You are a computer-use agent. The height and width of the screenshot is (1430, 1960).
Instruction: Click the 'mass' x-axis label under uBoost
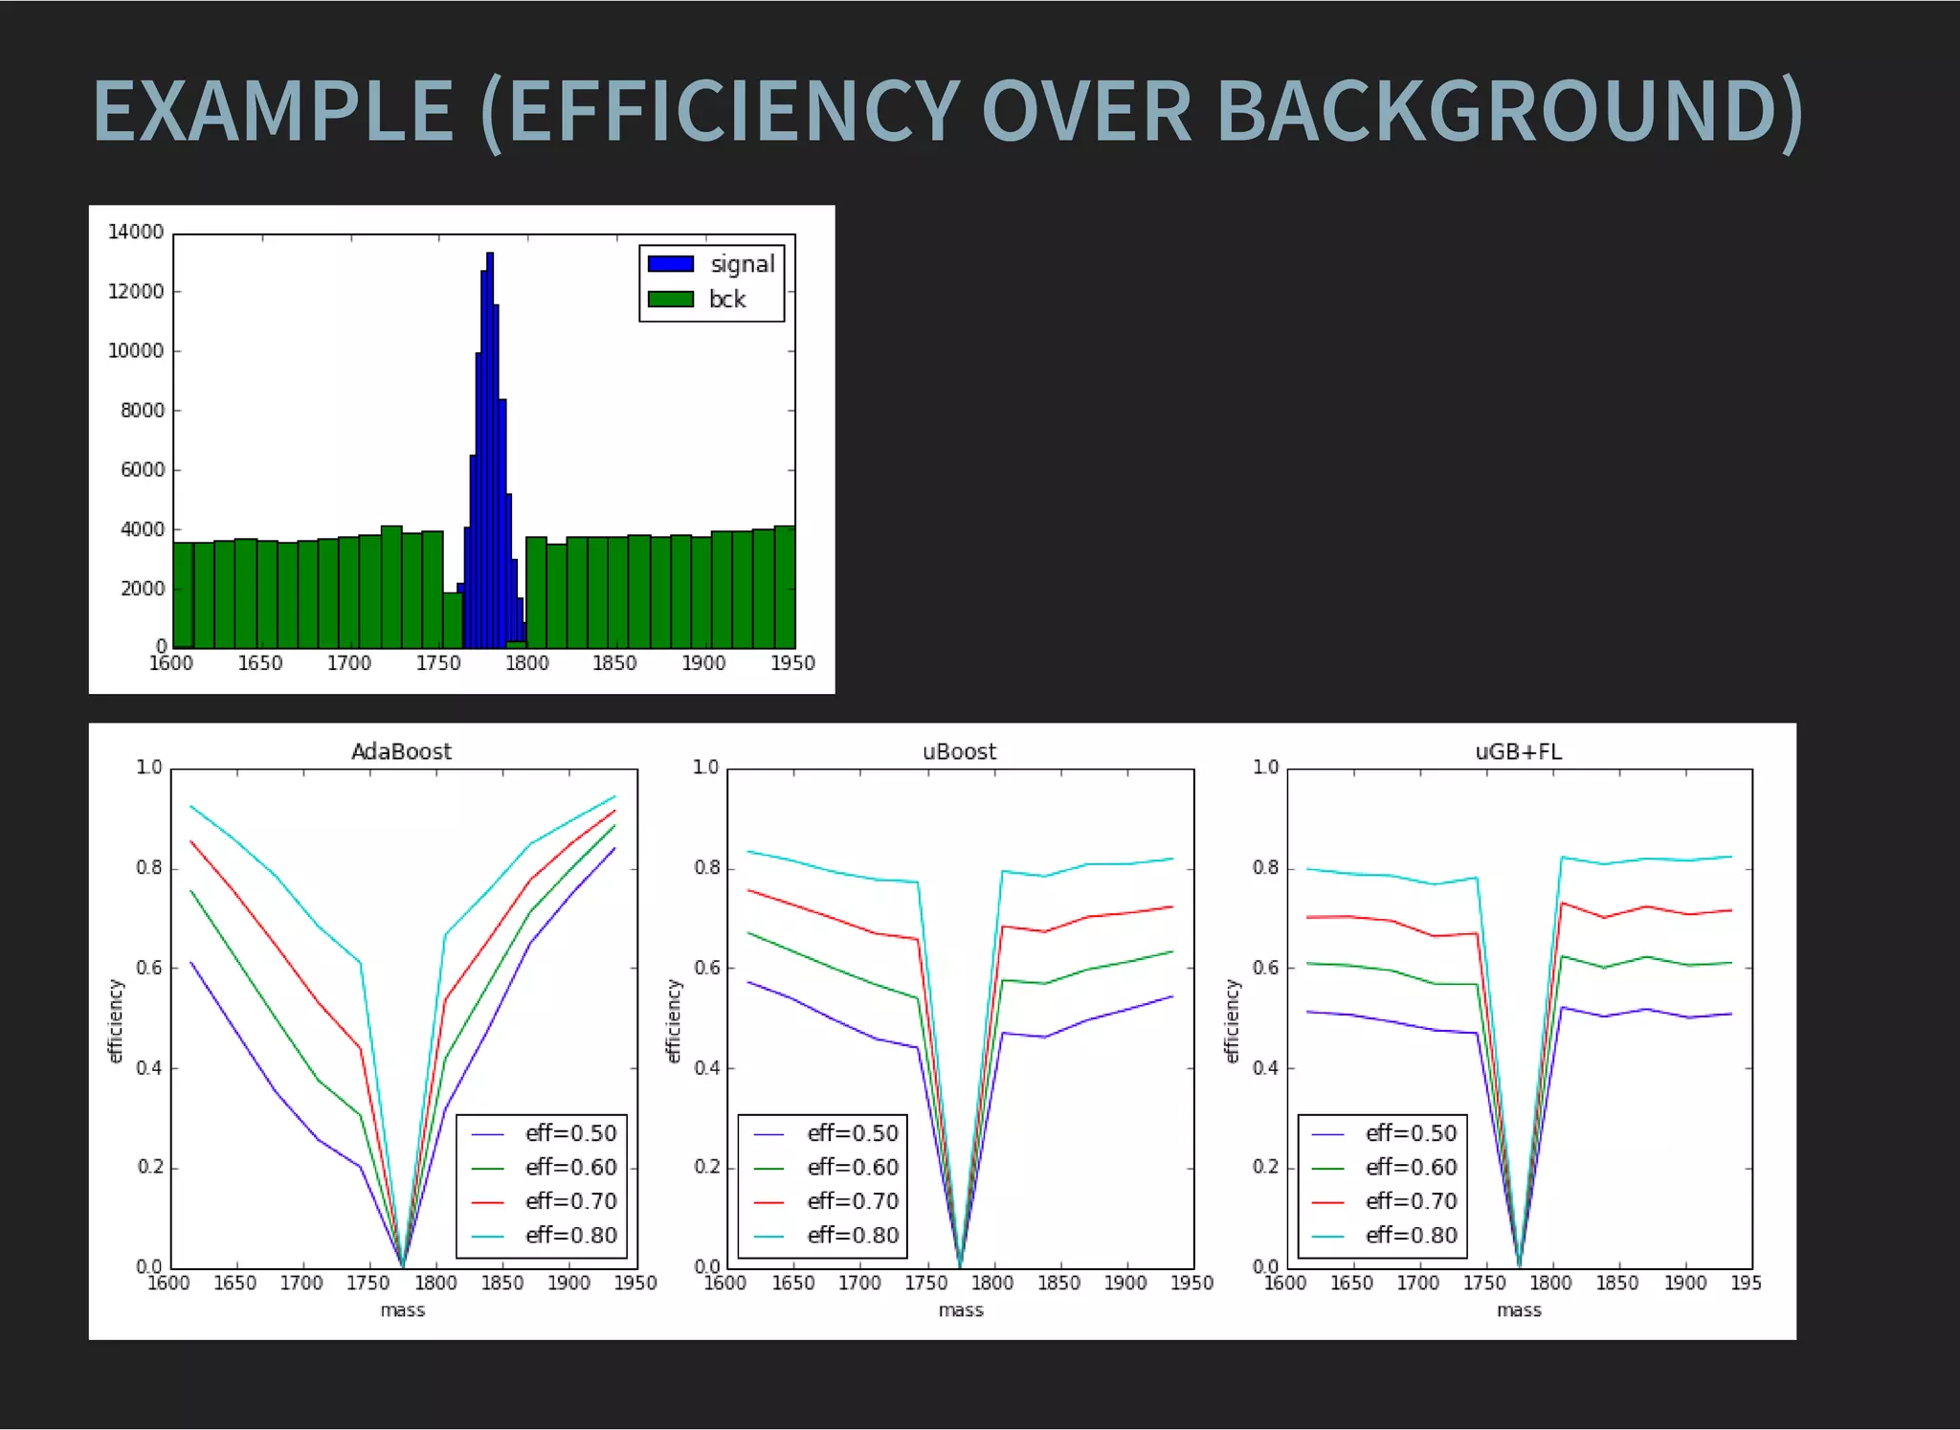(x=961, y=1310)
